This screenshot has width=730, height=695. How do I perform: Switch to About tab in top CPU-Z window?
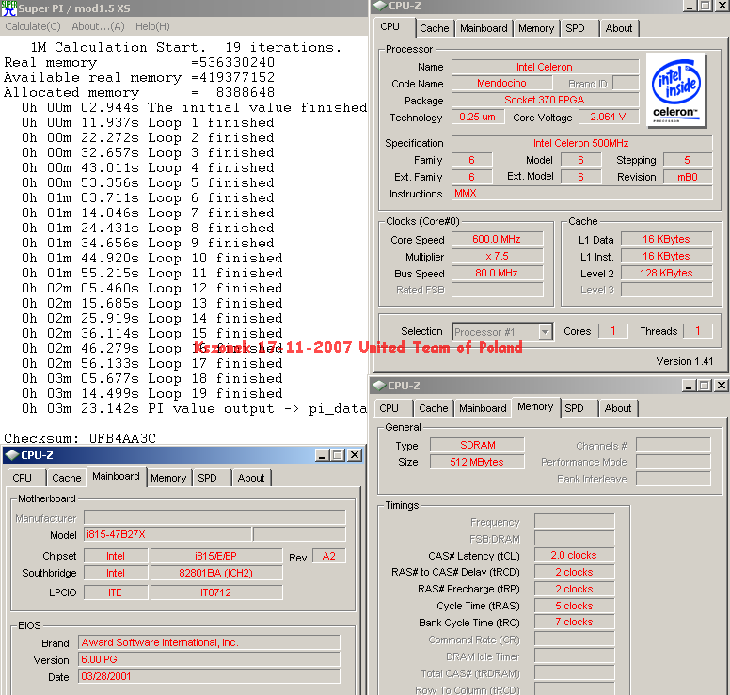pyautogui.click(x=619, y=28)
